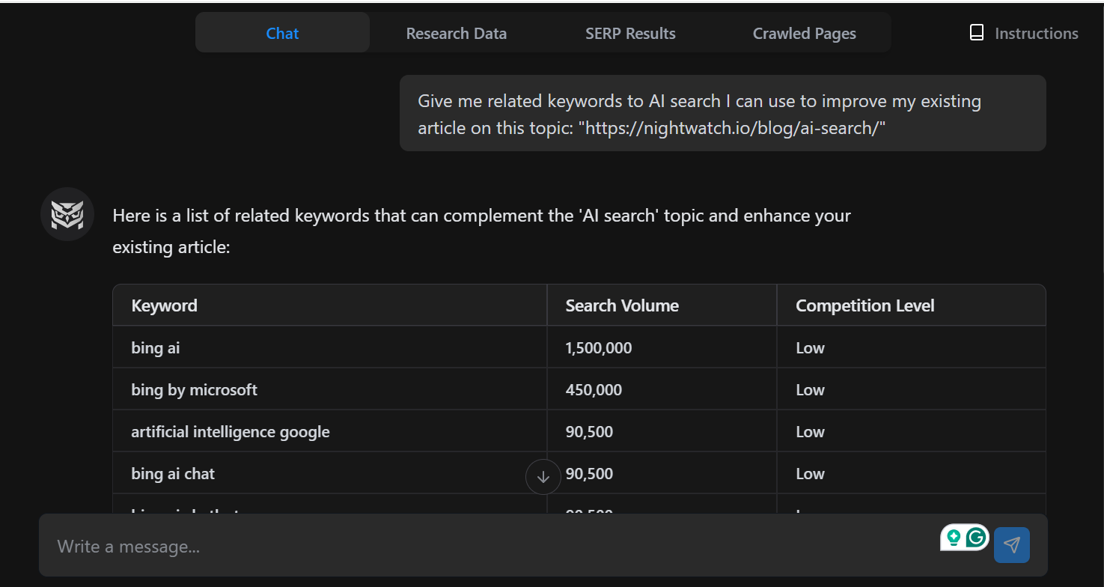Open the SERP Results tab
The width and height of the screenshot is (1104, 587).
point(630,33)
